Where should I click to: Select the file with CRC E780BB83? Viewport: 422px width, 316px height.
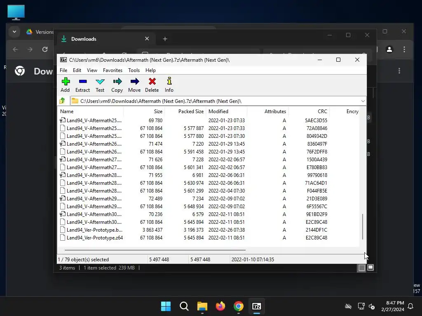pos(208,167)
